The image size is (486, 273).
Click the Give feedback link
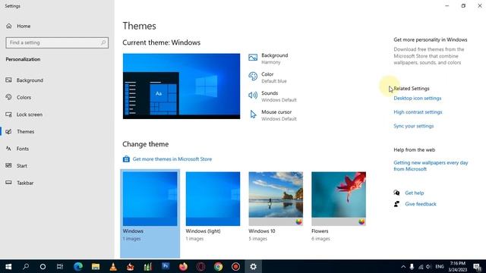(421, 204)
